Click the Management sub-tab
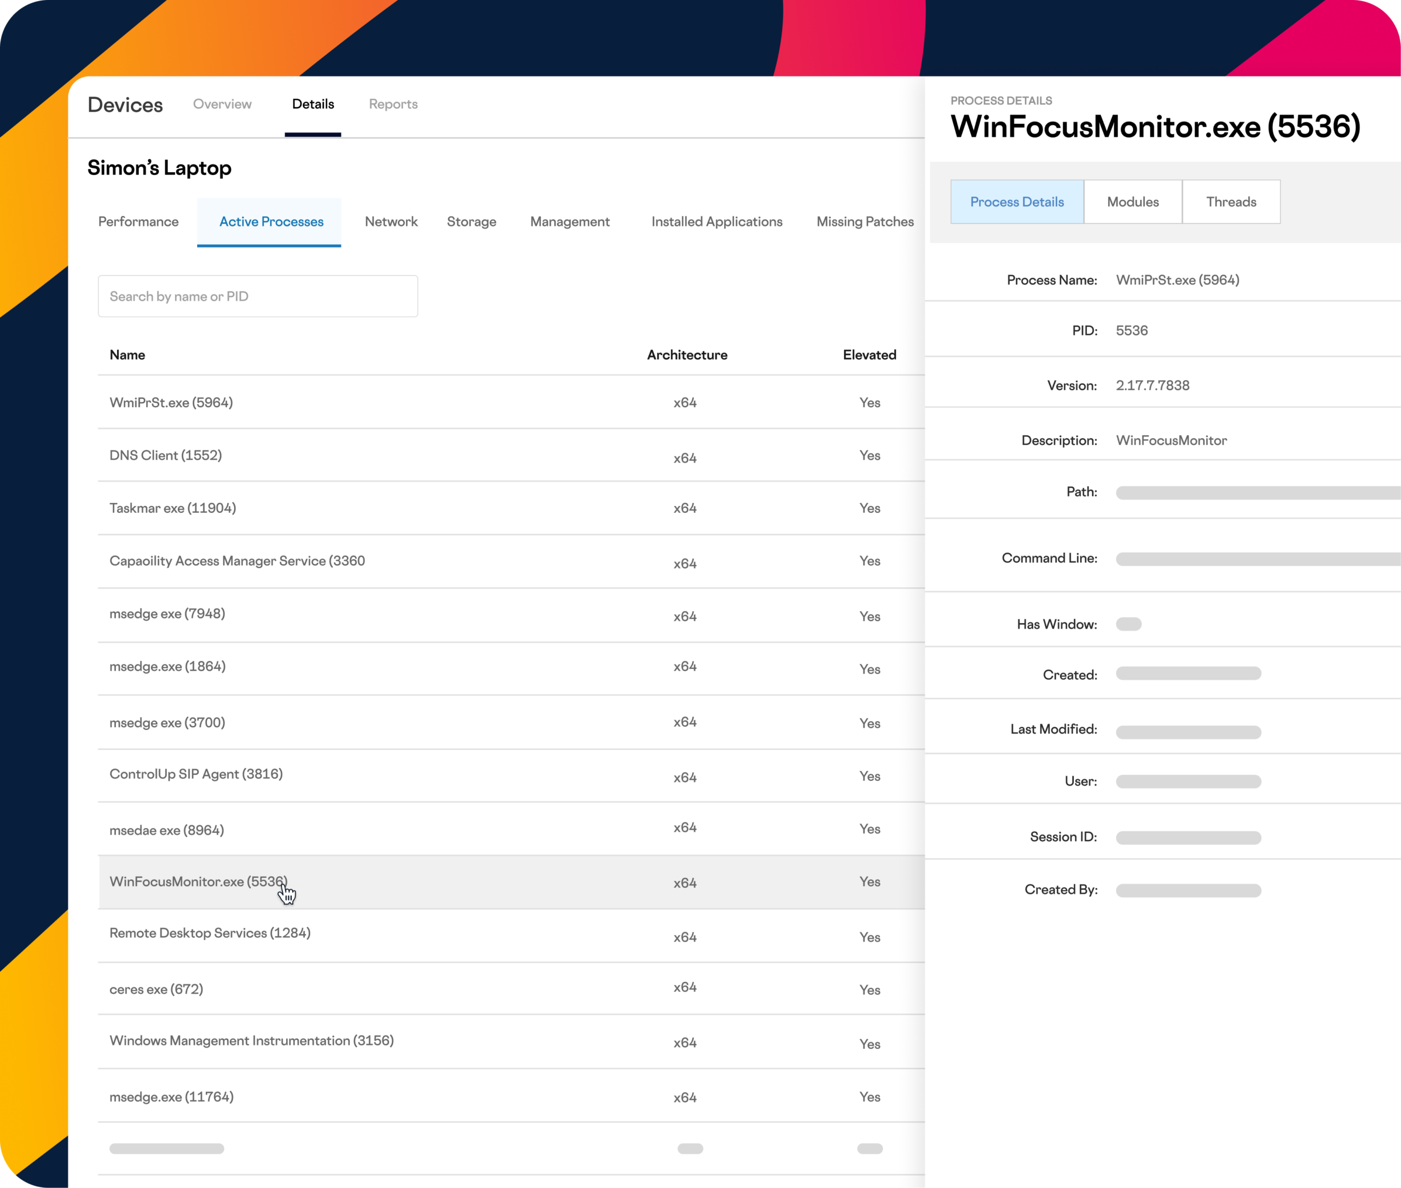The image size is (1401, 1188). [569, 222]
